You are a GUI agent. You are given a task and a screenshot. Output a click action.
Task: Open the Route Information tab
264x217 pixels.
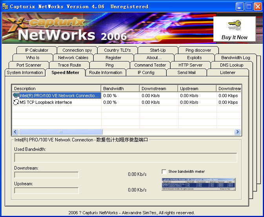coord(106,72)
